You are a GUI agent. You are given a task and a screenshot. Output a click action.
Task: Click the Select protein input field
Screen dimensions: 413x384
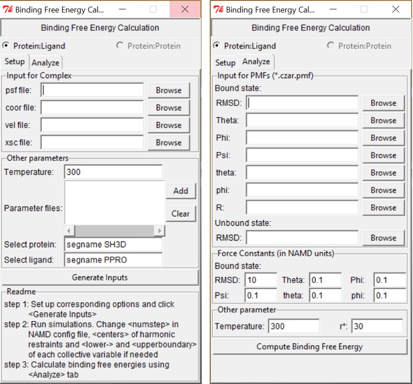point(113,245)
